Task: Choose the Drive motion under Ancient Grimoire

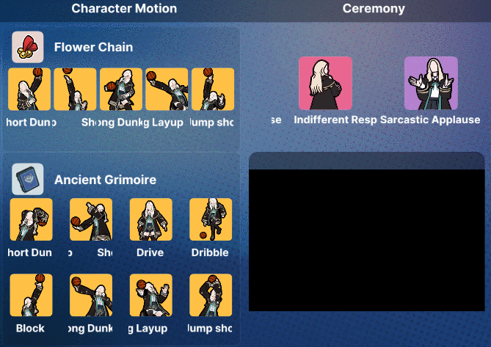Action: pyautogui.click(x=151, y=219)
